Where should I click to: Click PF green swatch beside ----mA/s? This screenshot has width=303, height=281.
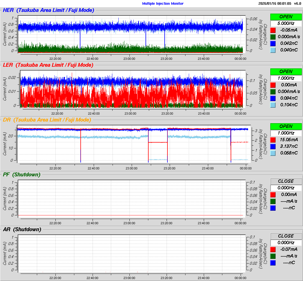click(x=273, y=201)
